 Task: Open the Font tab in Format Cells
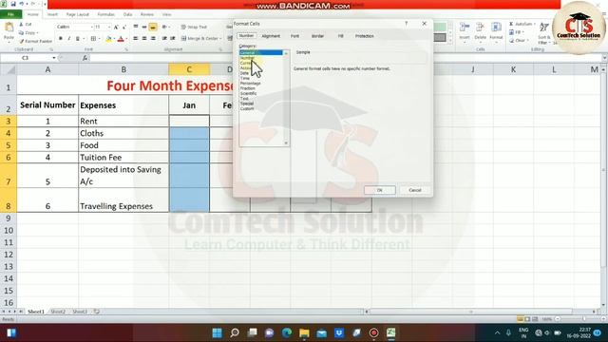click(x=294, y=36)
